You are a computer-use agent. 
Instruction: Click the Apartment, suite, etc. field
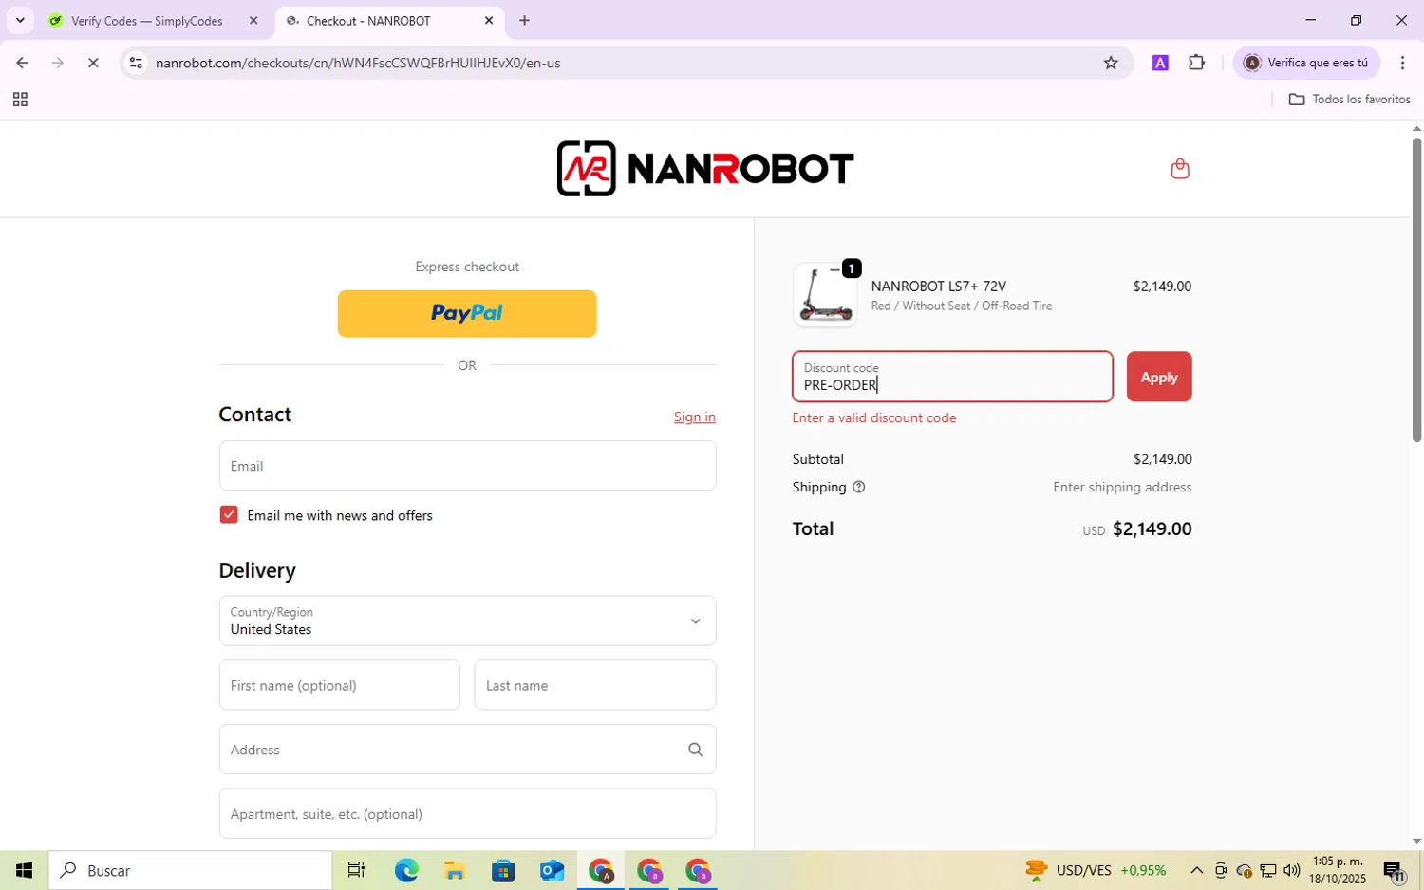[467, 813]
